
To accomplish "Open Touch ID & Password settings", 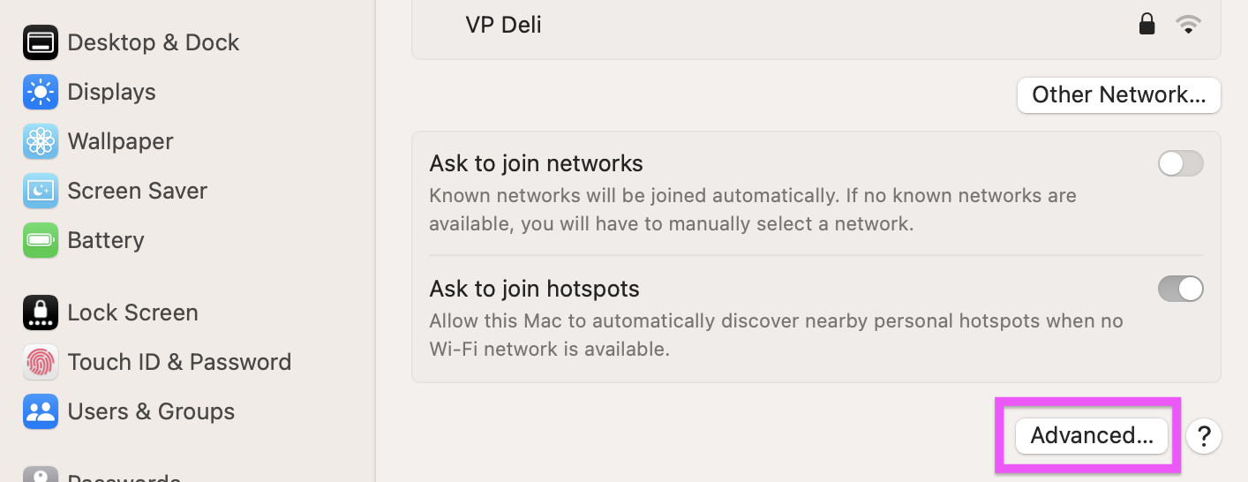I will [179, 362].
